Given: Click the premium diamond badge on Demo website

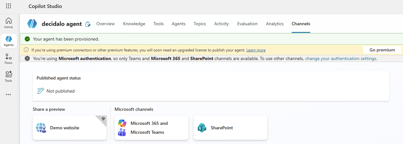Looking at the screenshot, I should point(103,119).
